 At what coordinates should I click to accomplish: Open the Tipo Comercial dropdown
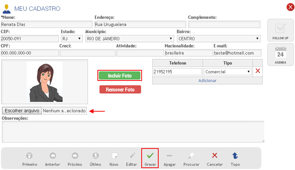click(228, 71)
